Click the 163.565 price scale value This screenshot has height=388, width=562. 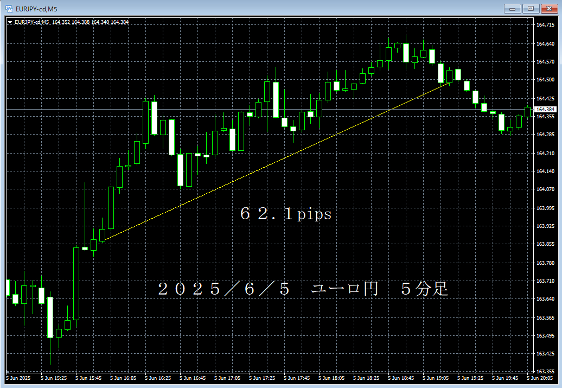(x=545, y=318)
